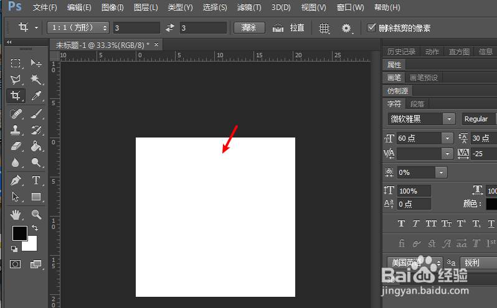
Task: Switch to the 历史记录 tab
Action: (401, 52)
